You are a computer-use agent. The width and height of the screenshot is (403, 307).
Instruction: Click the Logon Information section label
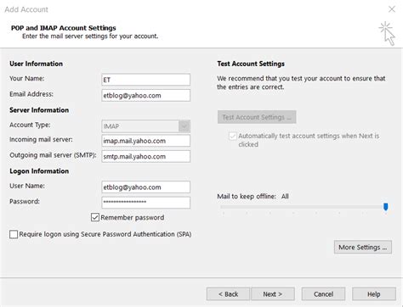tap(39, 171)
